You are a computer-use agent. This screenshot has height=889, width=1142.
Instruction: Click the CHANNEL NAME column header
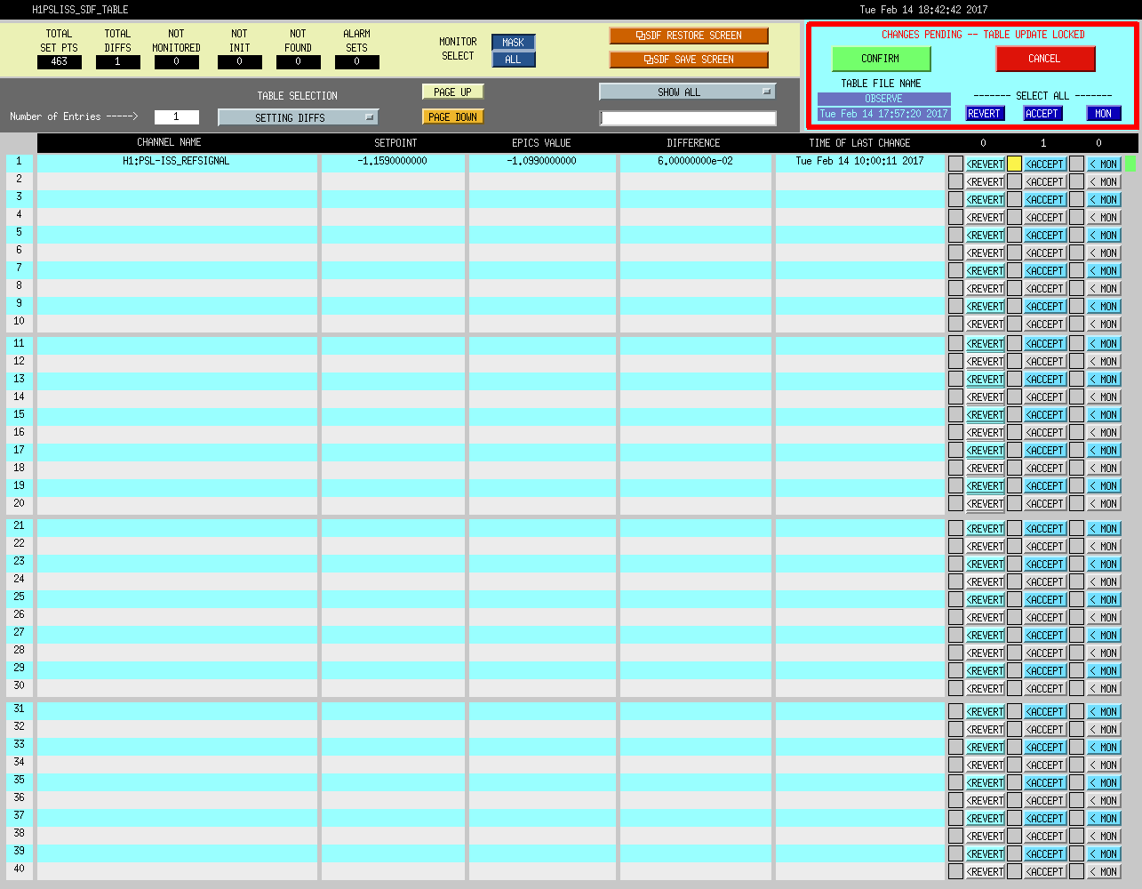coord(169,142)
